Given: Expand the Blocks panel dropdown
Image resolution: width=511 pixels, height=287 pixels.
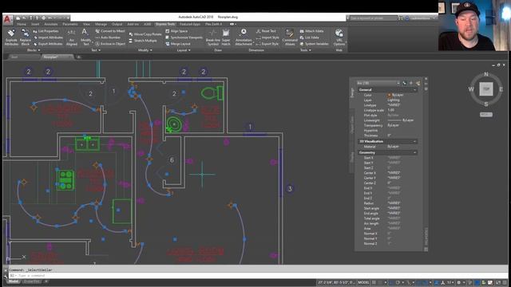Looking at the screenshot, I should pos(34,50).
